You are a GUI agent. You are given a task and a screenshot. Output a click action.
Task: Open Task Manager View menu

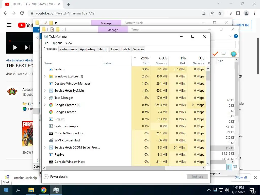(69, 43)
